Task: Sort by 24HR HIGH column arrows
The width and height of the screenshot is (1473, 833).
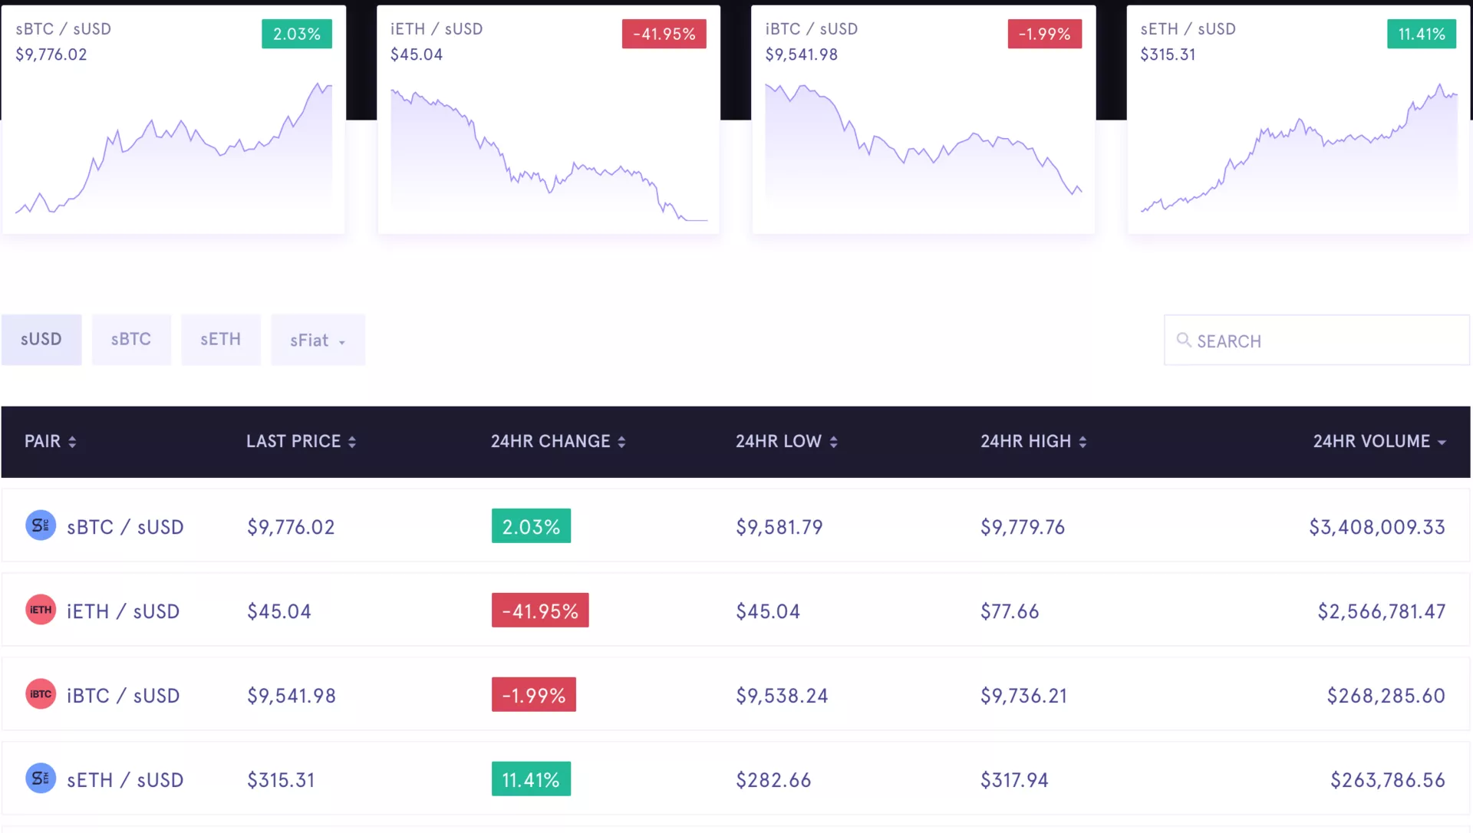Action: tap(1083, 443)
